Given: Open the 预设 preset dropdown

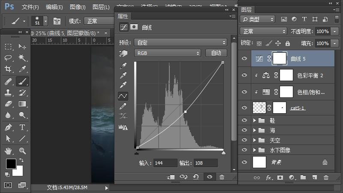Looking at the screenshot, I should 180,42.
